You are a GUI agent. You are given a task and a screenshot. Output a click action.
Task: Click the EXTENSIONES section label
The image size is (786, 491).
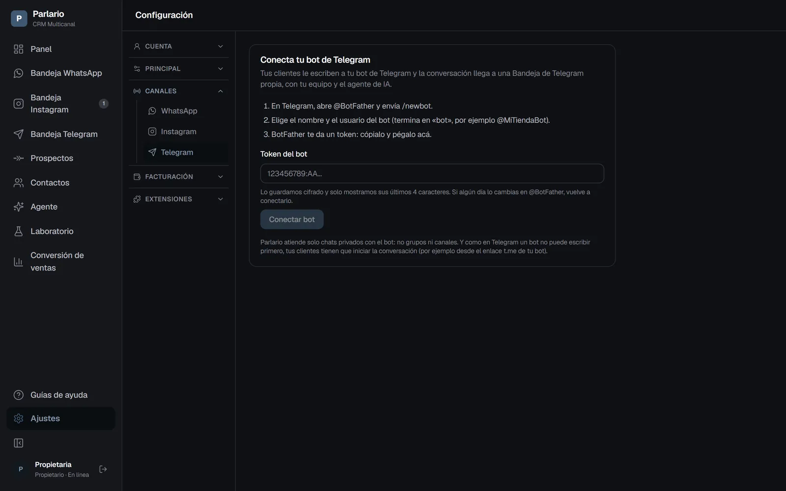[x=168, y=199]
